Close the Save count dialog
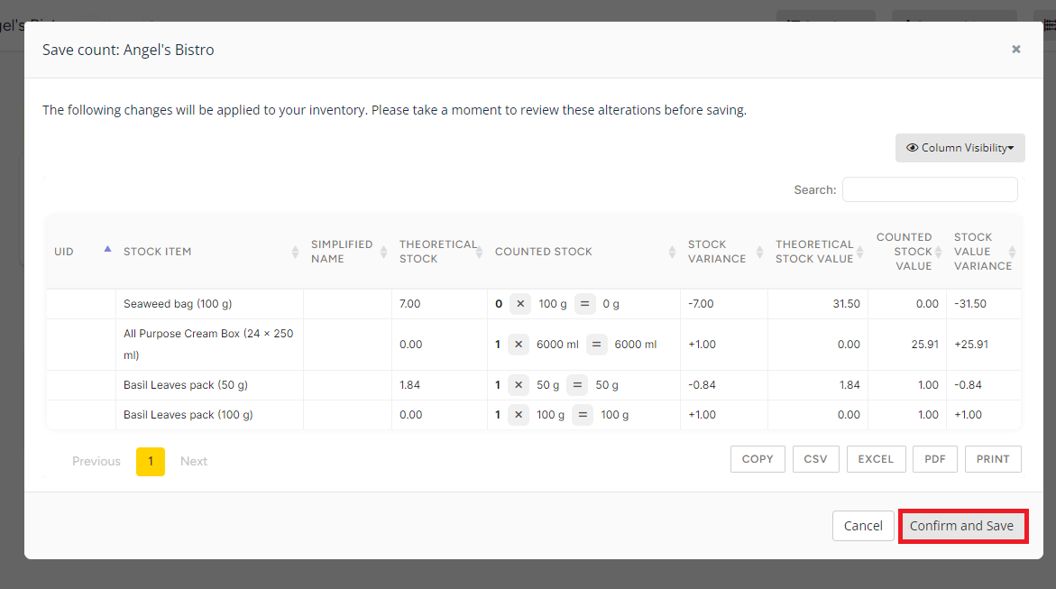This screenshot has width=1056, height=589. pyautogui.click(x=1015, y=50)
